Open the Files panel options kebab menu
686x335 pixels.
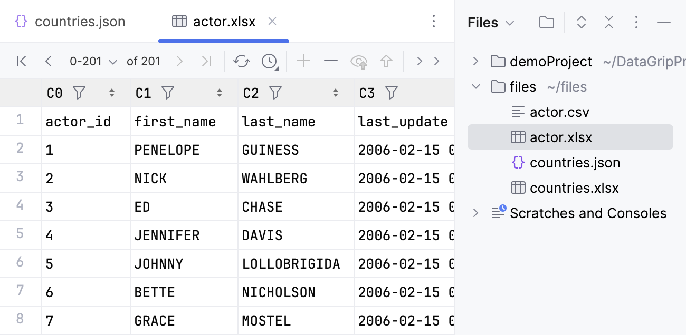636,22
